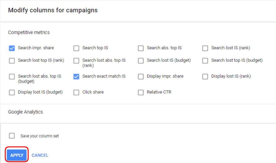Toggle the Save your column set checkbox
This screenshot has height=163, width=276.
point(12,136)
